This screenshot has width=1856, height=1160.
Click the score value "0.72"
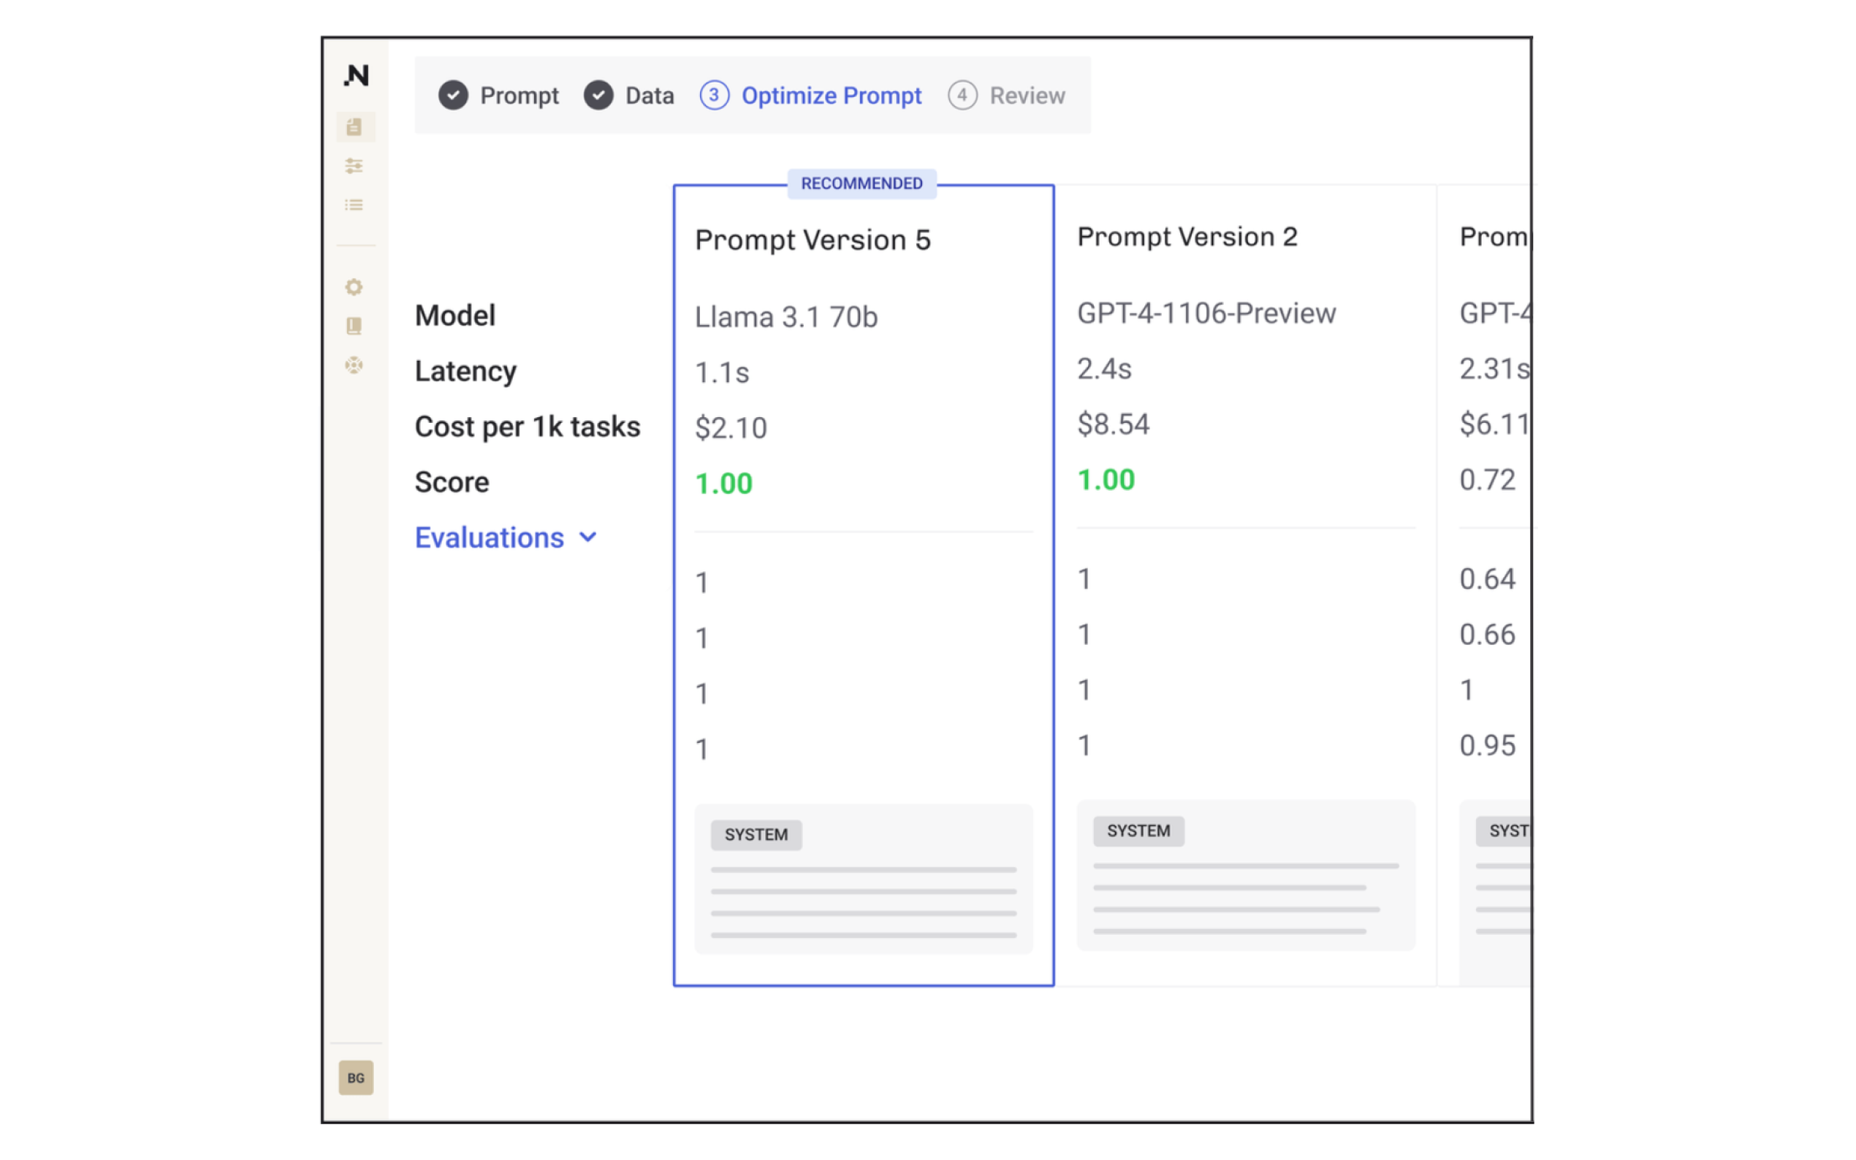click(1488, 480)
